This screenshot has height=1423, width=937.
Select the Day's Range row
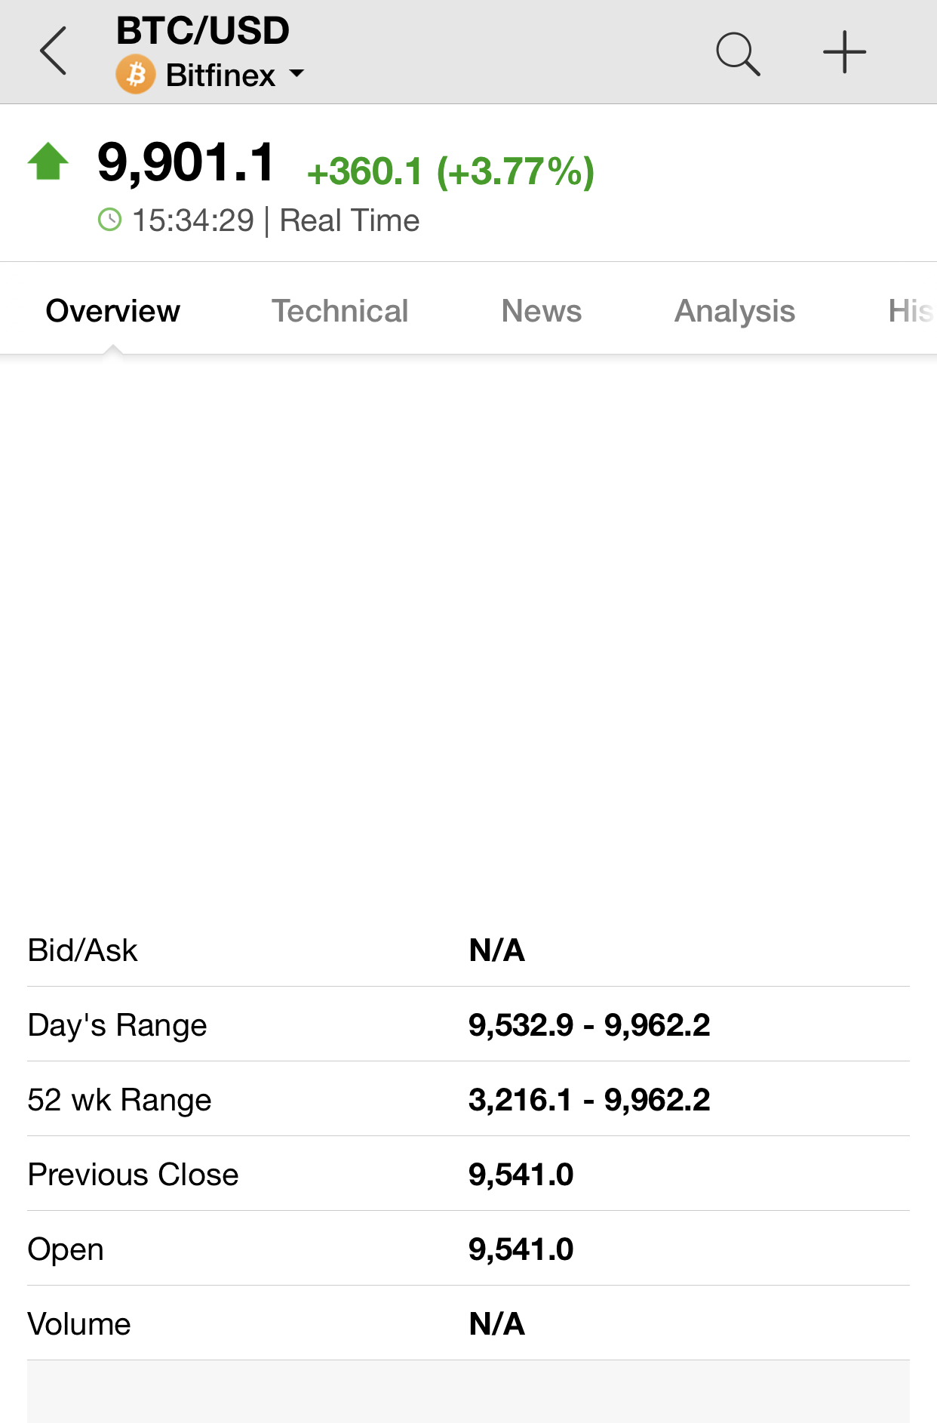coord(468,1024)
